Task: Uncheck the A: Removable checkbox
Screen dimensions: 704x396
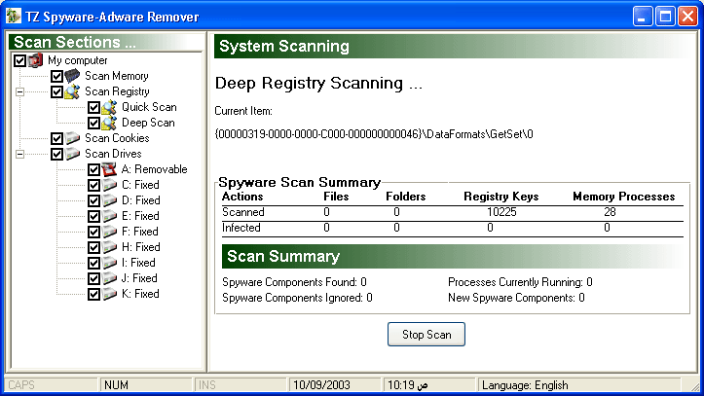Action: (93, 169)
